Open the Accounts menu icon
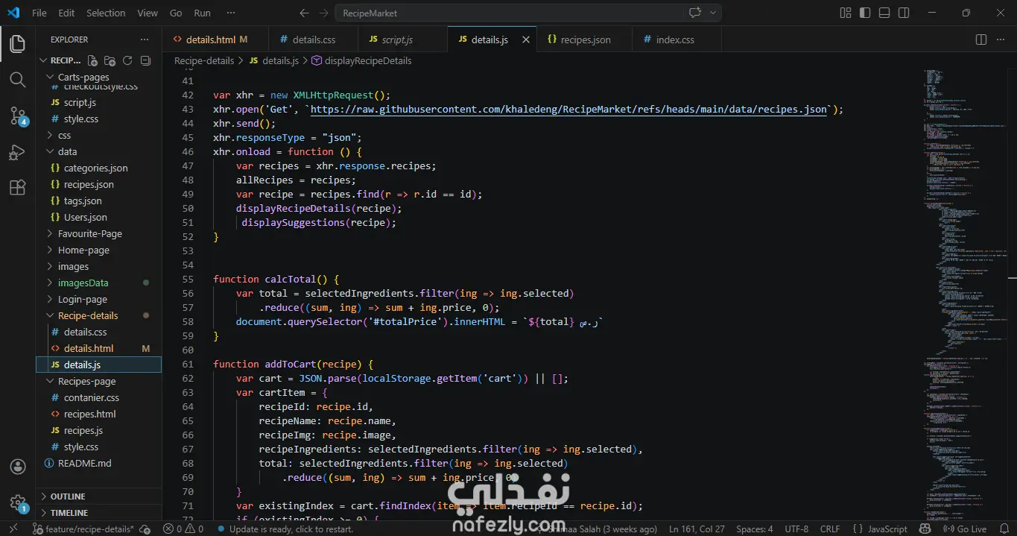Viewport: 1017px width, 536px height. click(x=18, y=467)
